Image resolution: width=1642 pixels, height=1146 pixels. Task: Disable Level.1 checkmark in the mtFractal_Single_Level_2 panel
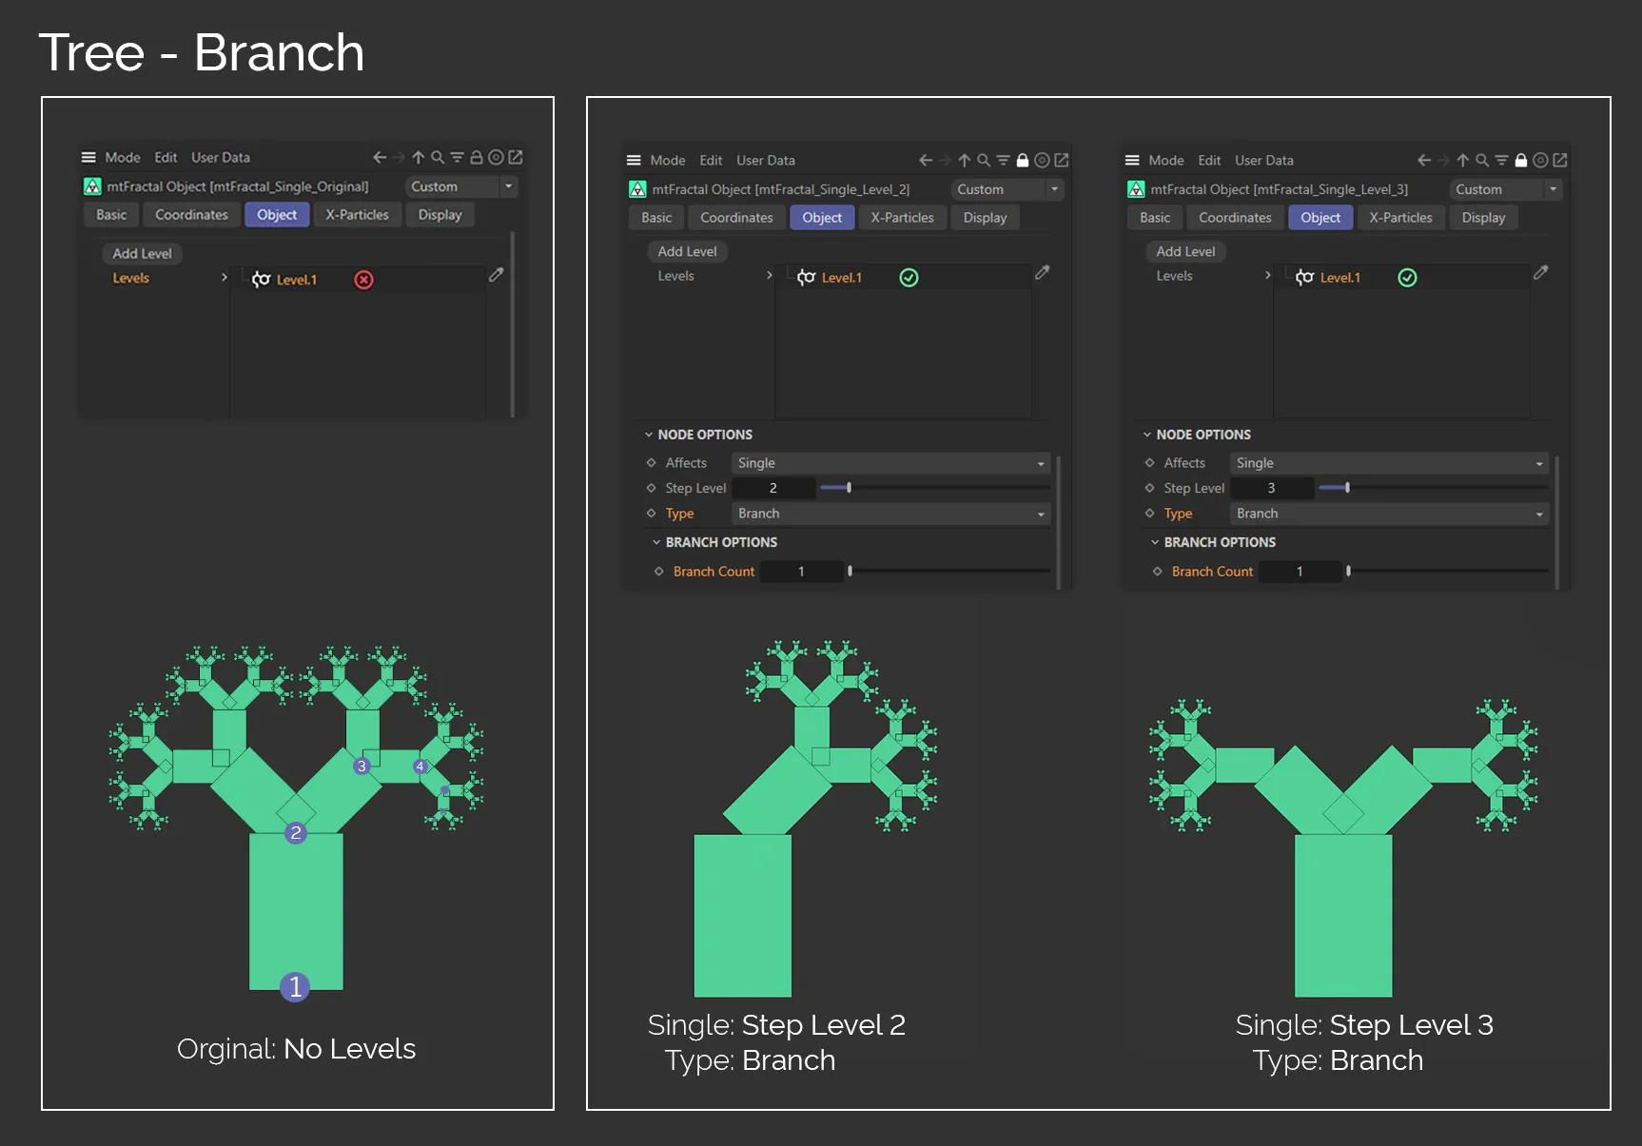click(x=909, y=278)
